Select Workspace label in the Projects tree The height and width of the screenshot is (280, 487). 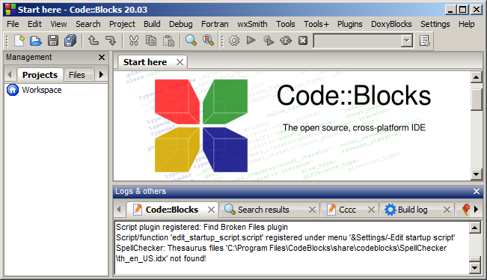point(42,90)
